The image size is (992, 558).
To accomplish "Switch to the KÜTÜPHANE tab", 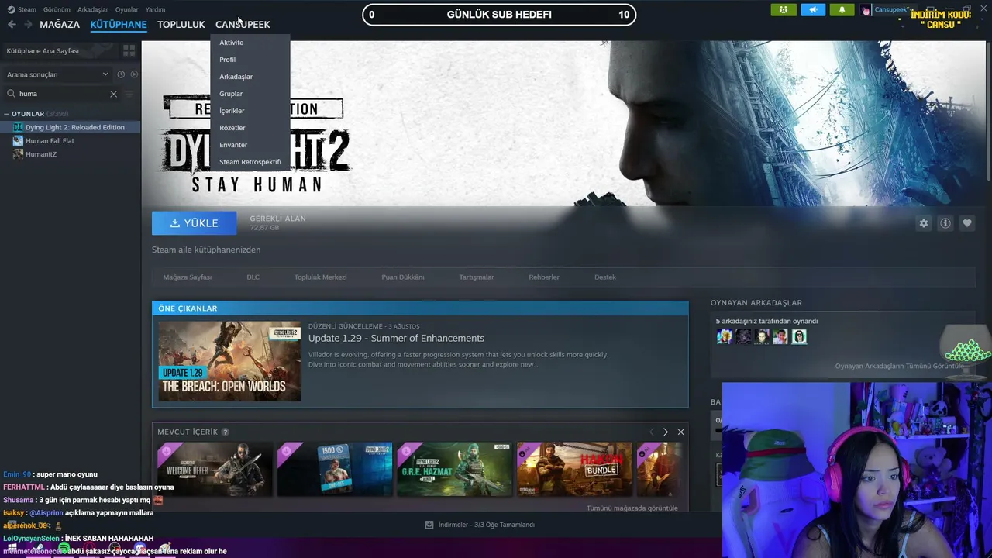I will pyautogui.click(x=119, y=25).
